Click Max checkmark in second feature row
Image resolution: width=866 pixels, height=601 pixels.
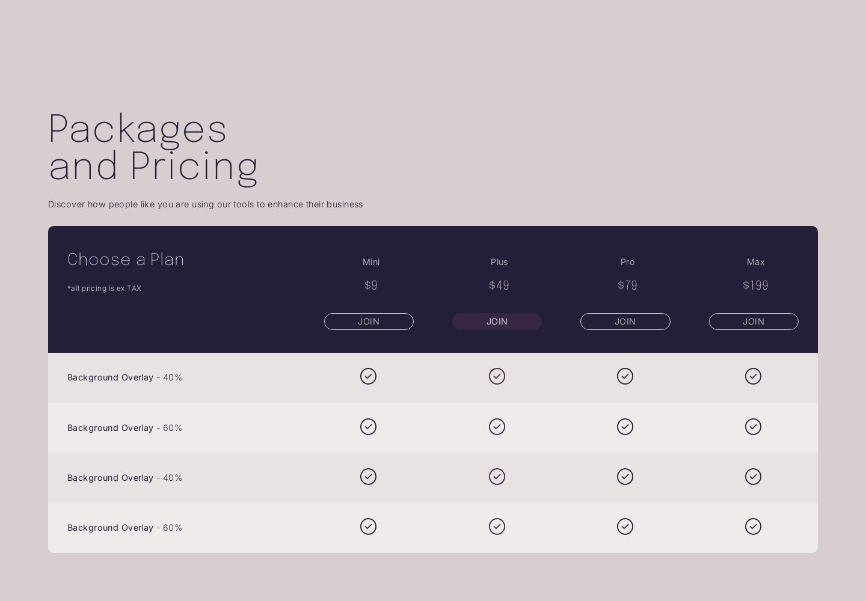753,427
